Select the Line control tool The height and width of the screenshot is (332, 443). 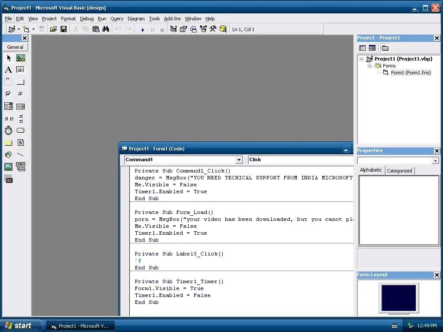[x=21, y=155]
